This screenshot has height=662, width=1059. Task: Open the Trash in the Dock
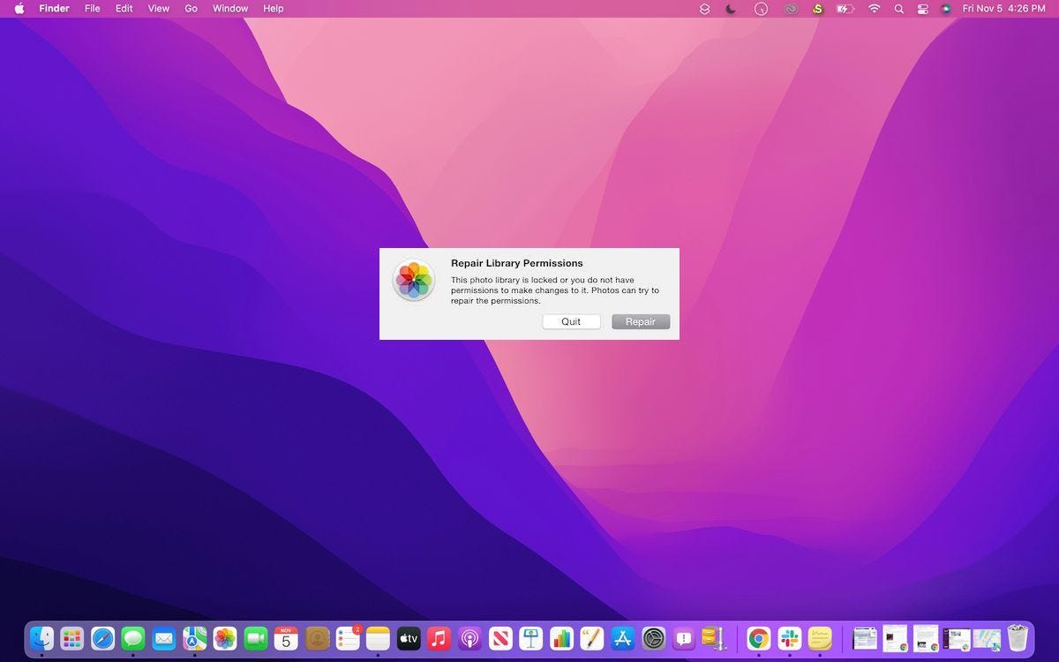tap(1018, 638)
